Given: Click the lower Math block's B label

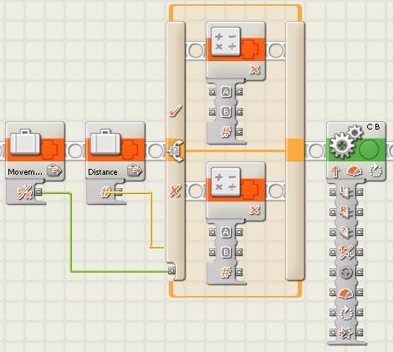Looking at the screenshot, I should coord(226,253).
